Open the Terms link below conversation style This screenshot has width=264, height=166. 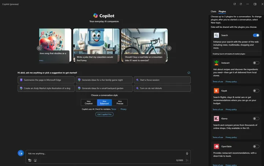[x=114, y=109]
